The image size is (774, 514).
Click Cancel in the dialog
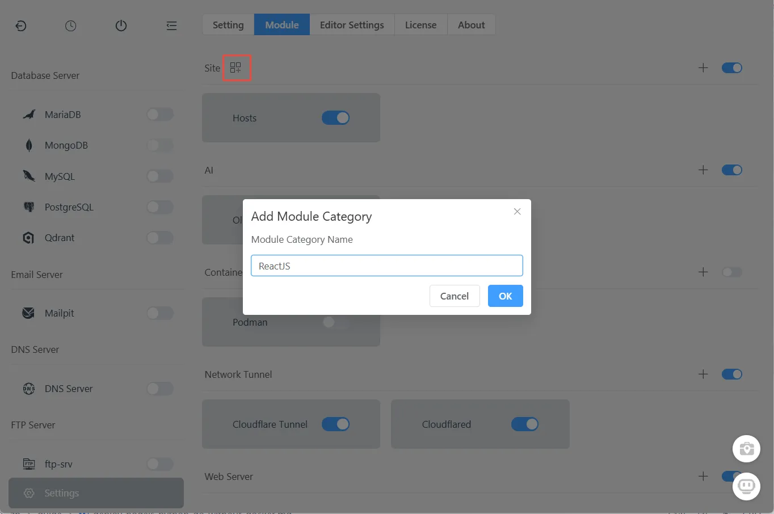(x=455, y=296)
